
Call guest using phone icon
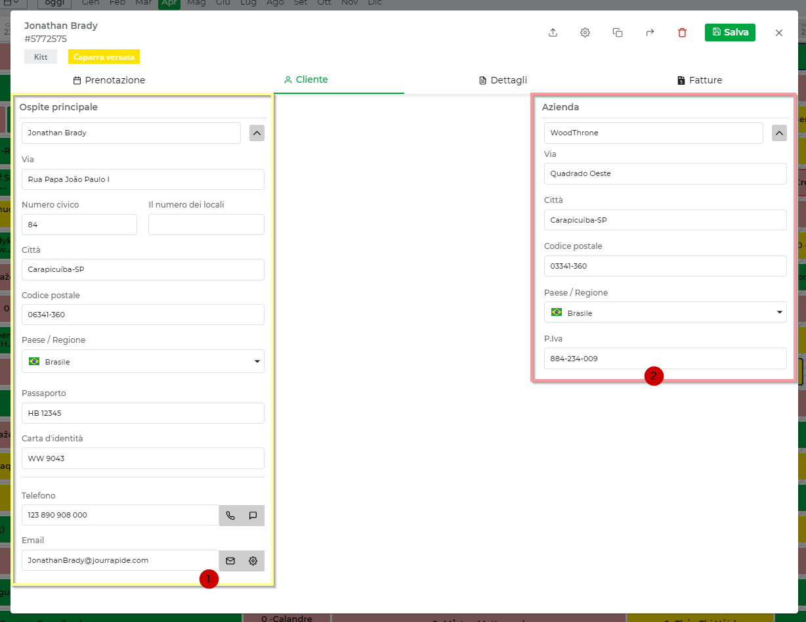pos(230,516)
